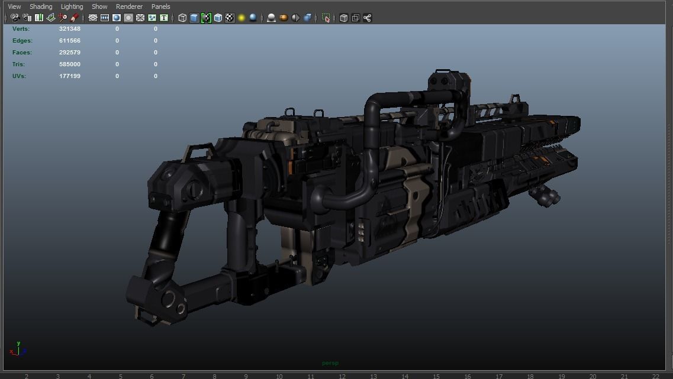Toggle the Resolution Gate icon
The image size is (673, 379).
[x=117, y=18]
